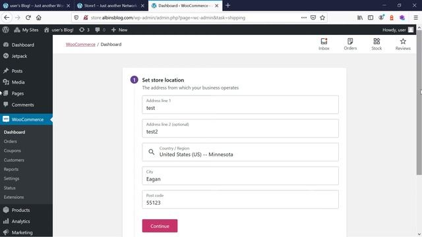The height and width of the screenshot is (237, 422).
Task: Click the Continue button
Action: [160, 226]
